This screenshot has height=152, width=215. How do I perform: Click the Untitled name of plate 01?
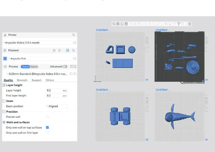pos(102,30)
